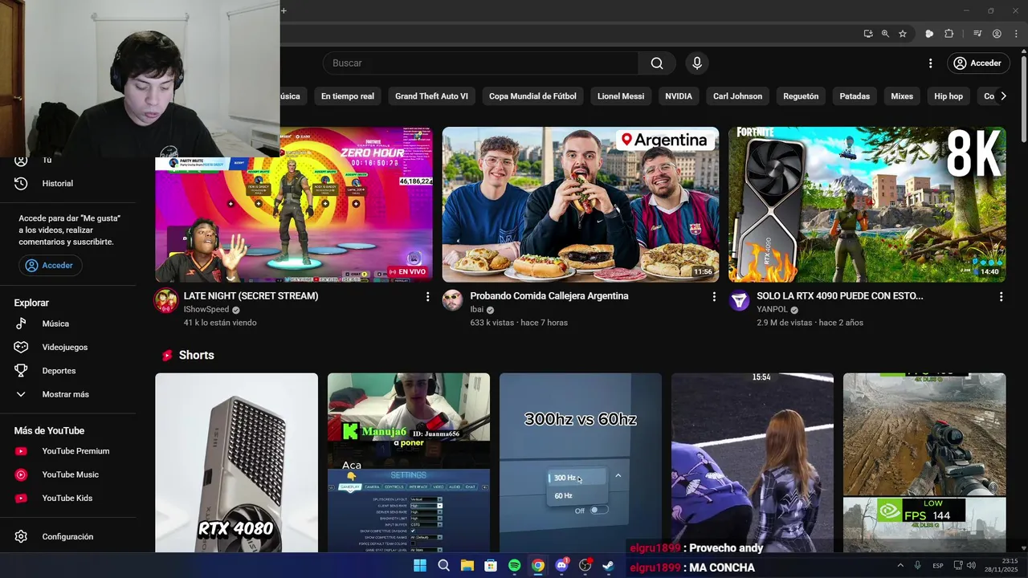Open the Ibai channel avatar
This screenshot has height=578, width=1028.
pyautogui.click(x=453, y=301)
